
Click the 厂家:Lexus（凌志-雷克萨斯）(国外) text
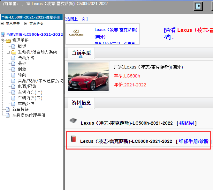[148, 67]
